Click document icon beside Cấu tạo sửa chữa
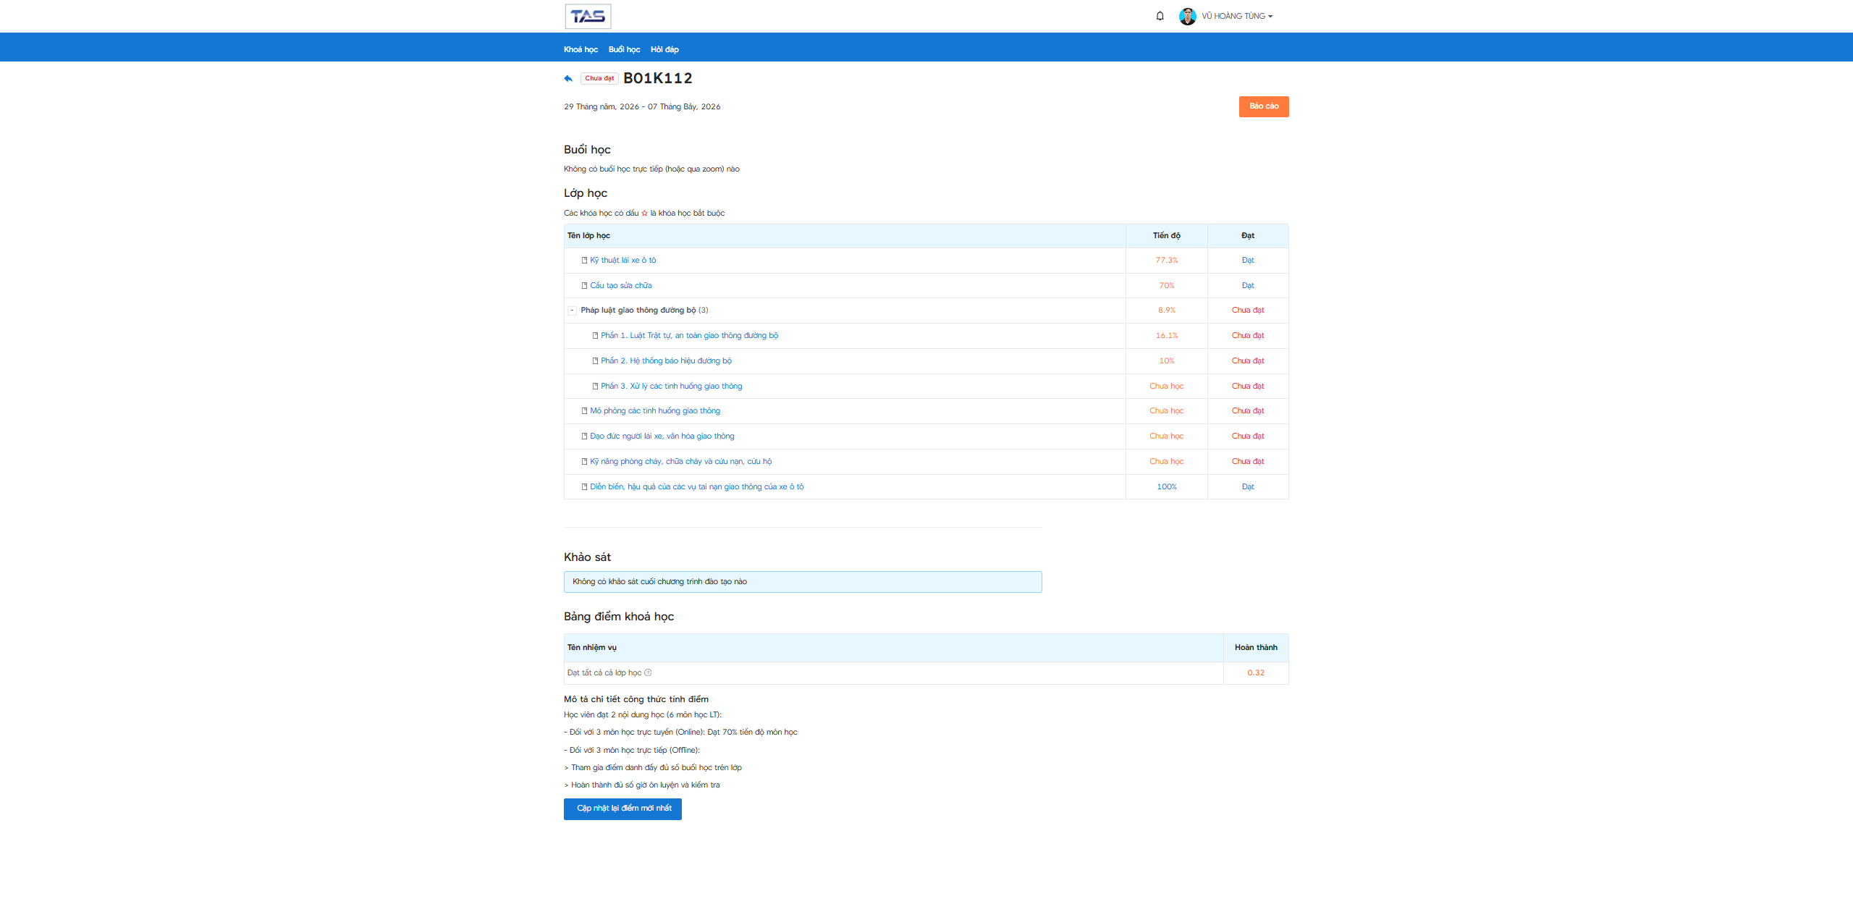 tap(584, 285)
